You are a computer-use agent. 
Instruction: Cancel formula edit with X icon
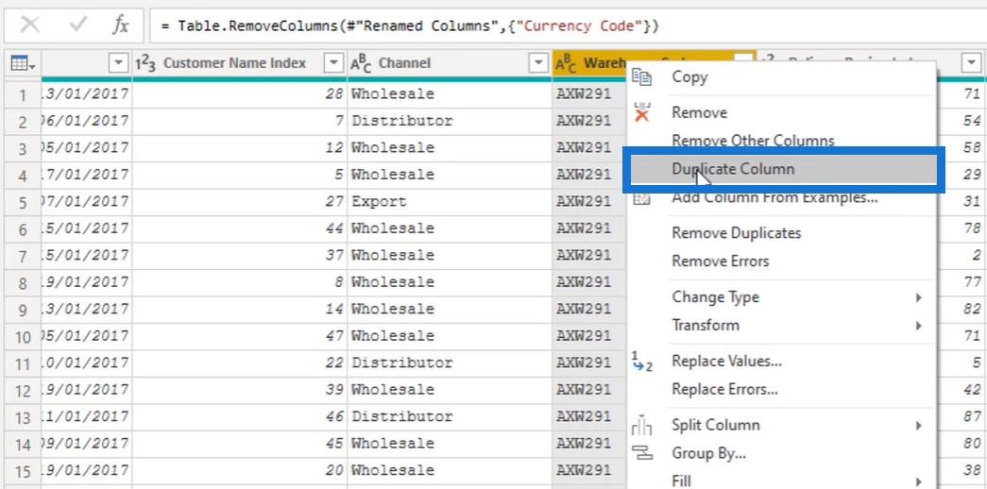(x=29, y=25)
